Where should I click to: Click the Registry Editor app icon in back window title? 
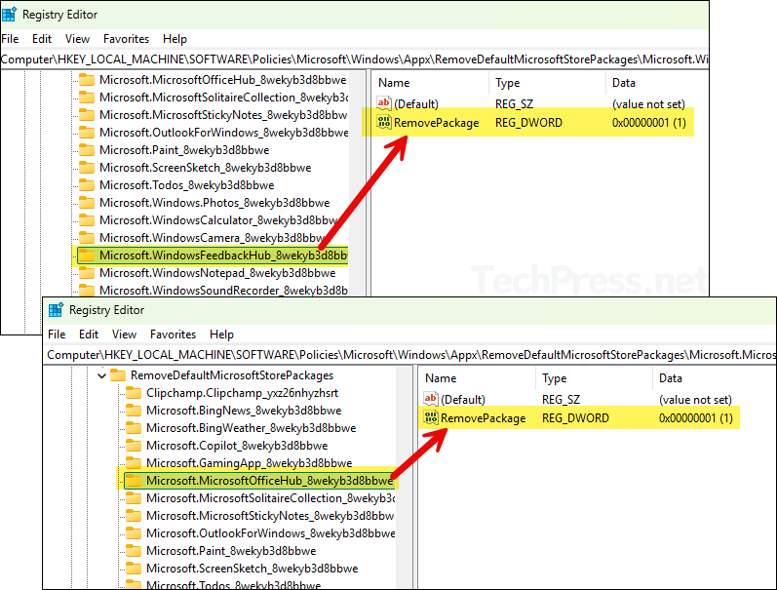point(9,15)
